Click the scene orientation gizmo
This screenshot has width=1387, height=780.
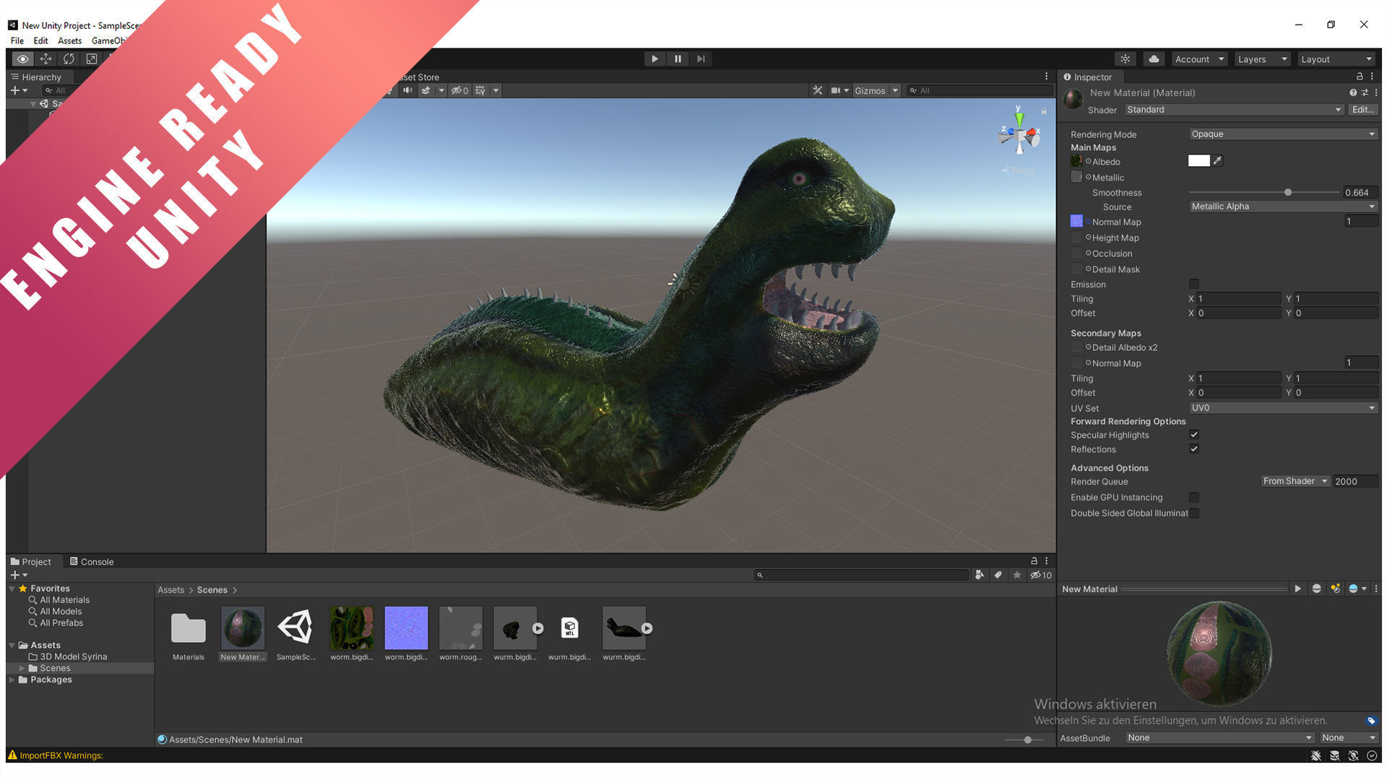[1019, 134]
